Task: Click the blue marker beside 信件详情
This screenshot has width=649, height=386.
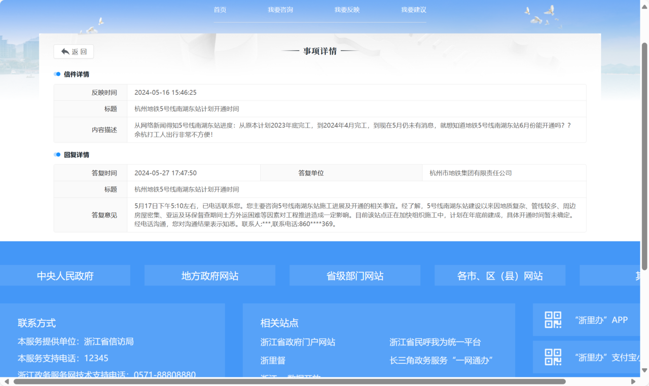Action: pyautogui.click(x=57, y=75)
